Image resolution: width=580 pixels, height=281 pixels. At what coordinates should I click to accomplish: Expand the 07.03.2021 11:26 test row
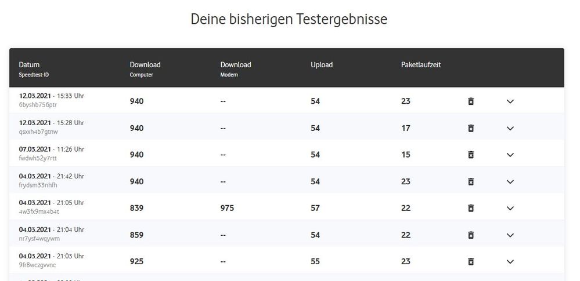(x=510, y=155)
